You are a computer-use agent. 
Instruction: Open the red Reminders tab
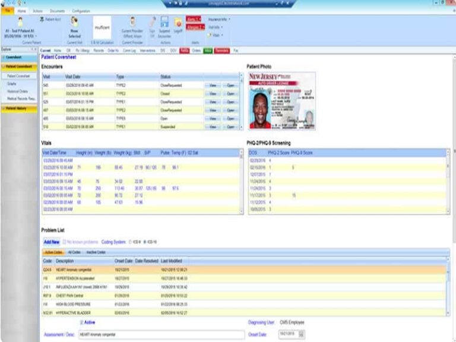pos(222,50)
